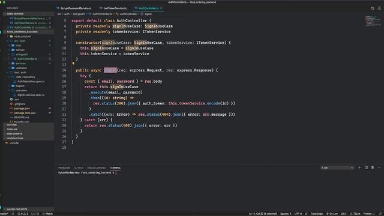Expand the Timeline section
The image size is (384, 216).
point(28,130)
